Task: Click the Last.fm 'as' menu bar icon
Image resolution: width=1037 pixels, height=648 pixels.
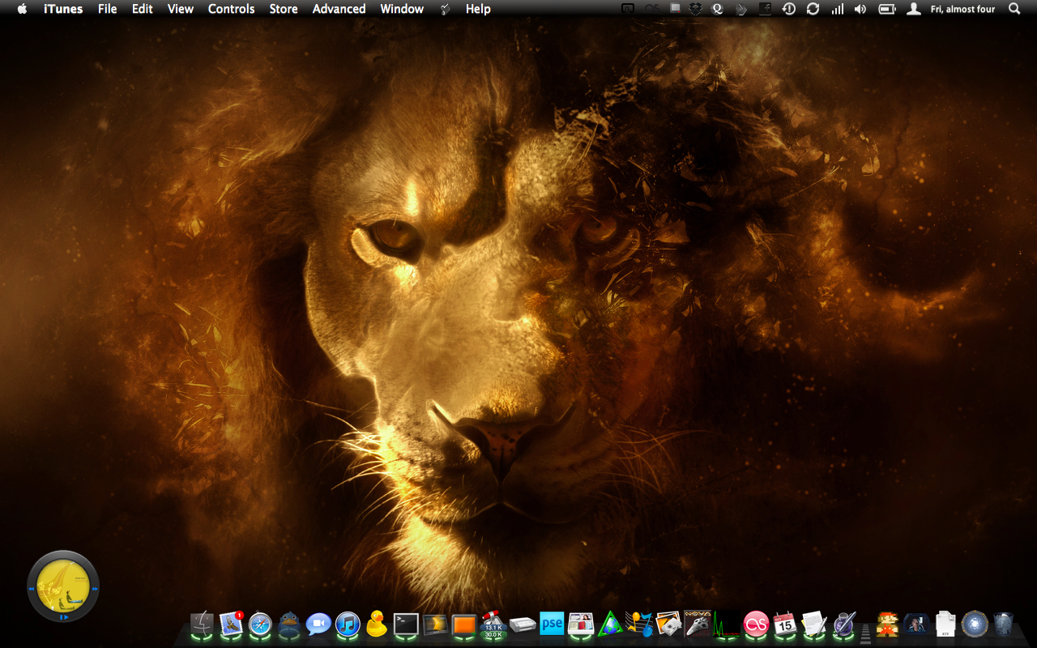Action: tap(652, 9)
